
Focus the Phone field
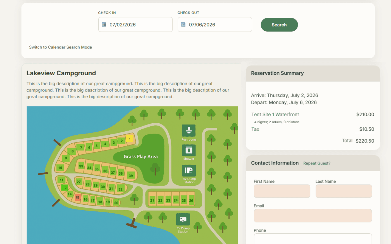(313, 239)
